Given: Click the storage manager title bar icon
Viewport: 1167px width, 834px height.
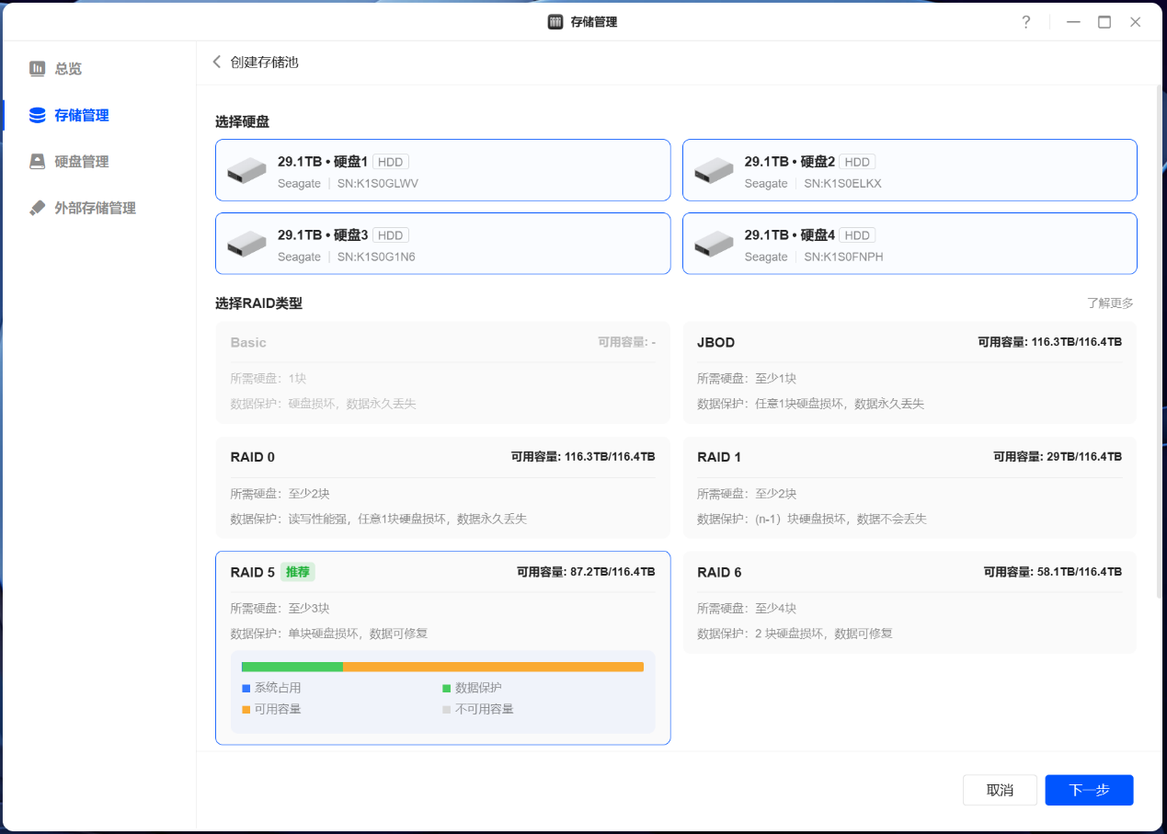Looking at the screenshot, I should tap(555, 22).
